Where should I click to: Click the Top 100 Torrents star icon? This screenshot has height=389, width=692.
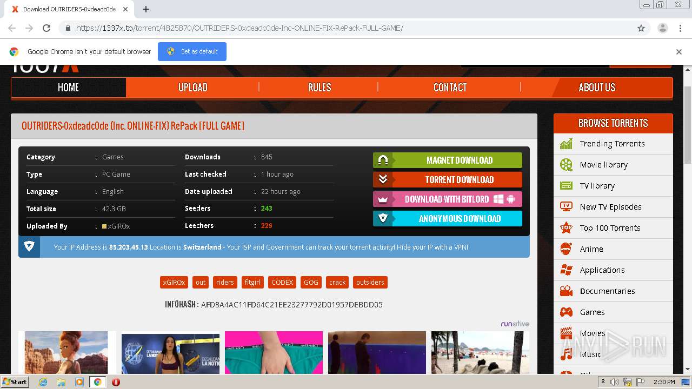[566, 227]
